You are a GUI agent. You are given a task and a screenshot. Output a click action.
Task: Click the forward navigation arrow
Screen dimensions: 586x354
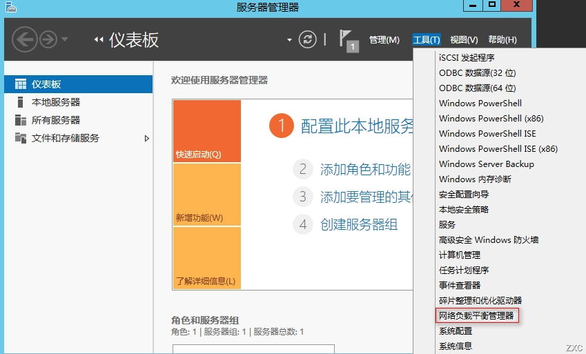(x=48, y=39)
